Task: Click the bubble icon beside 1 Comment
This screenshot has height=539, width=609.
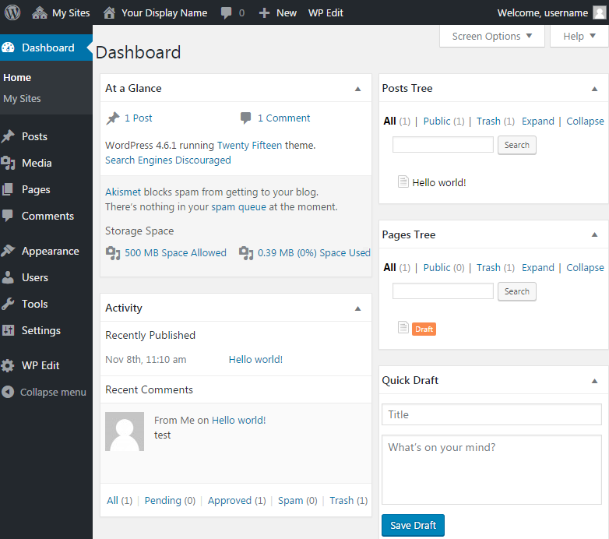Action: pyautogui.click(x=245, y=118)
